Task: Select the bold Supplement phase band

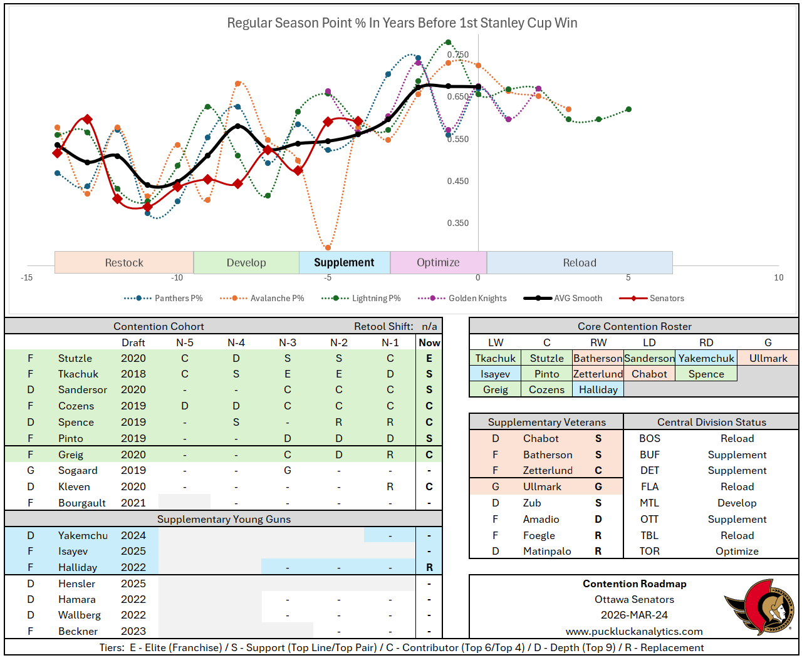Action: pos(344,263)
